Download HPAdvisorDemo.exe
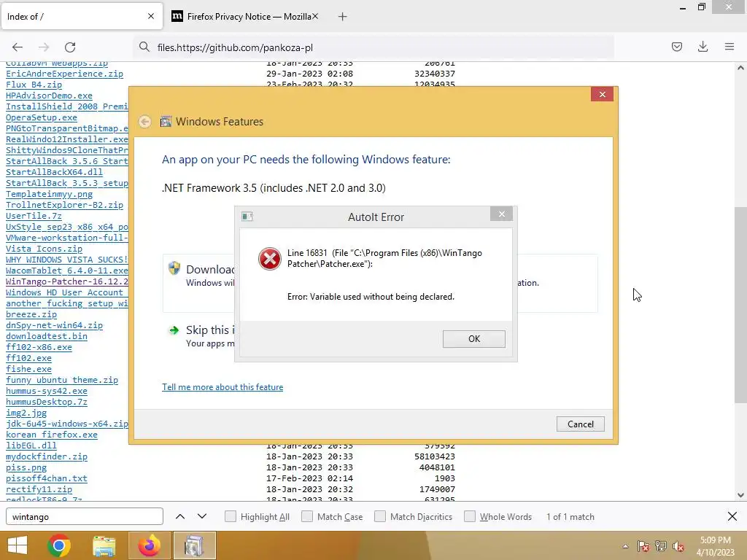This screenshot has height=560, width=747. (49, 96)
